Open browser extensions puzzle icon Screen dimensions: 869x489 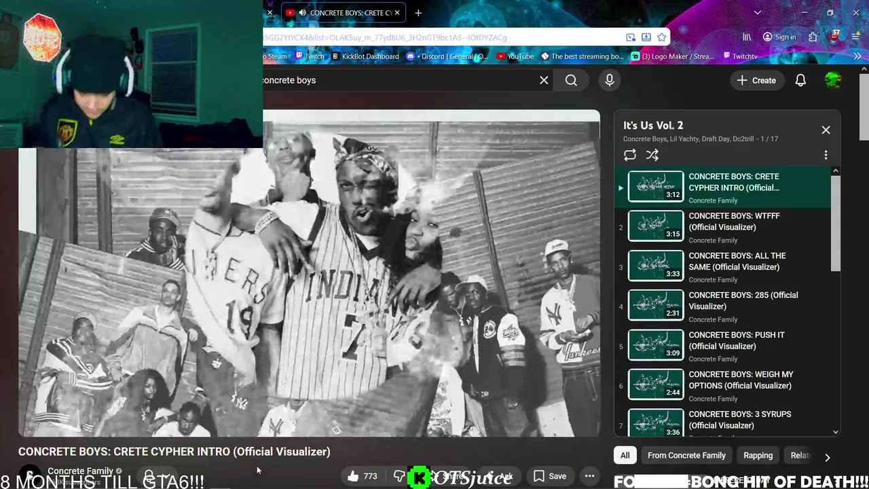813,37
